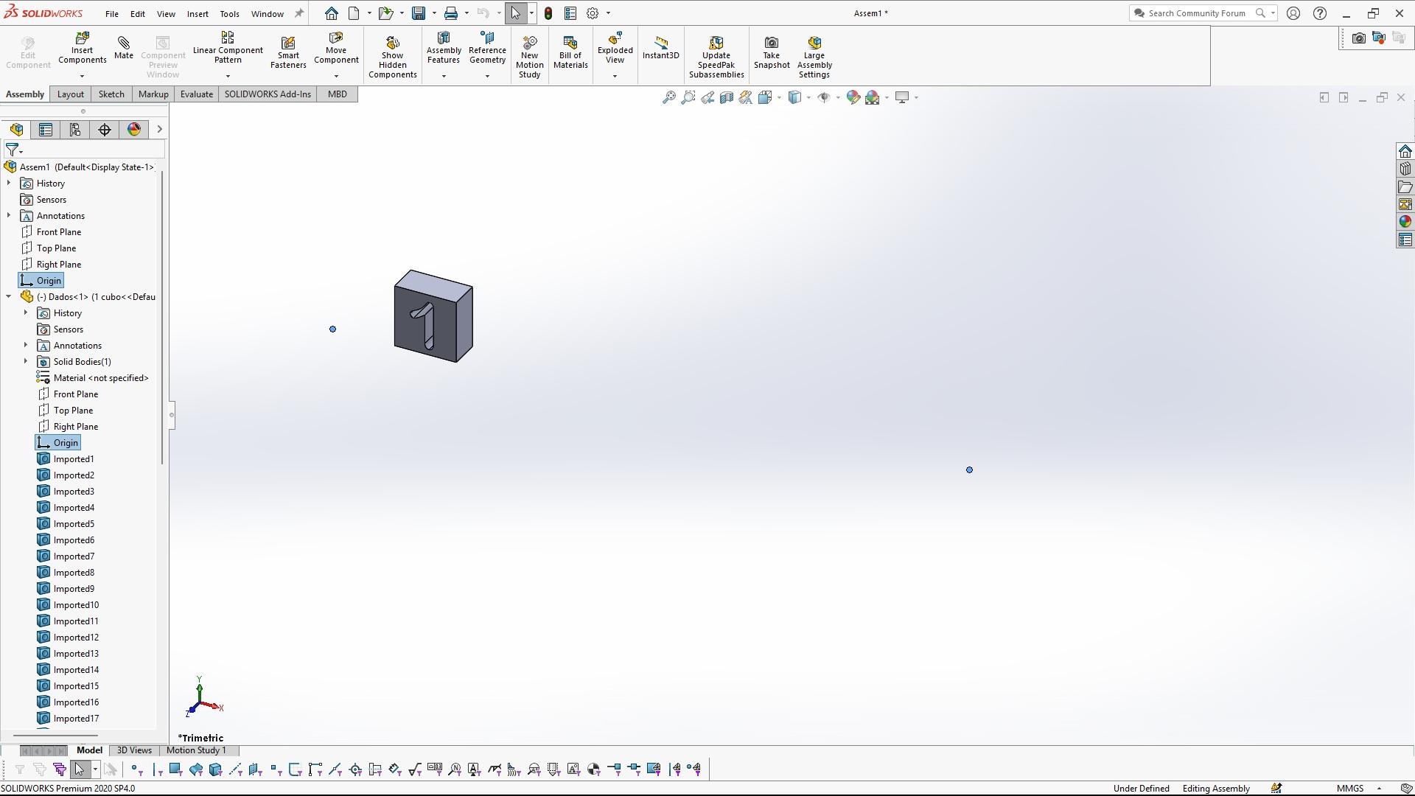Open the DisplayManager tab icon

click(x=134, y=130)
